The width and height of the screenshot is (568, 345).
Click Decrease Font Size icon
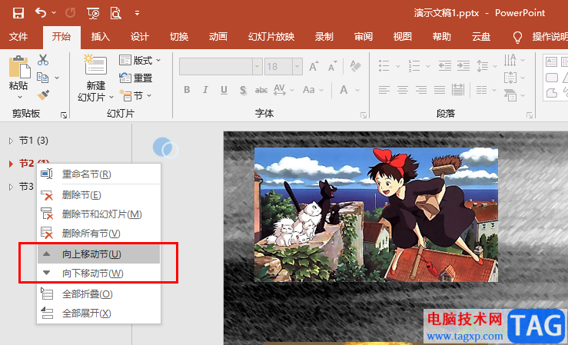(332, 67)
